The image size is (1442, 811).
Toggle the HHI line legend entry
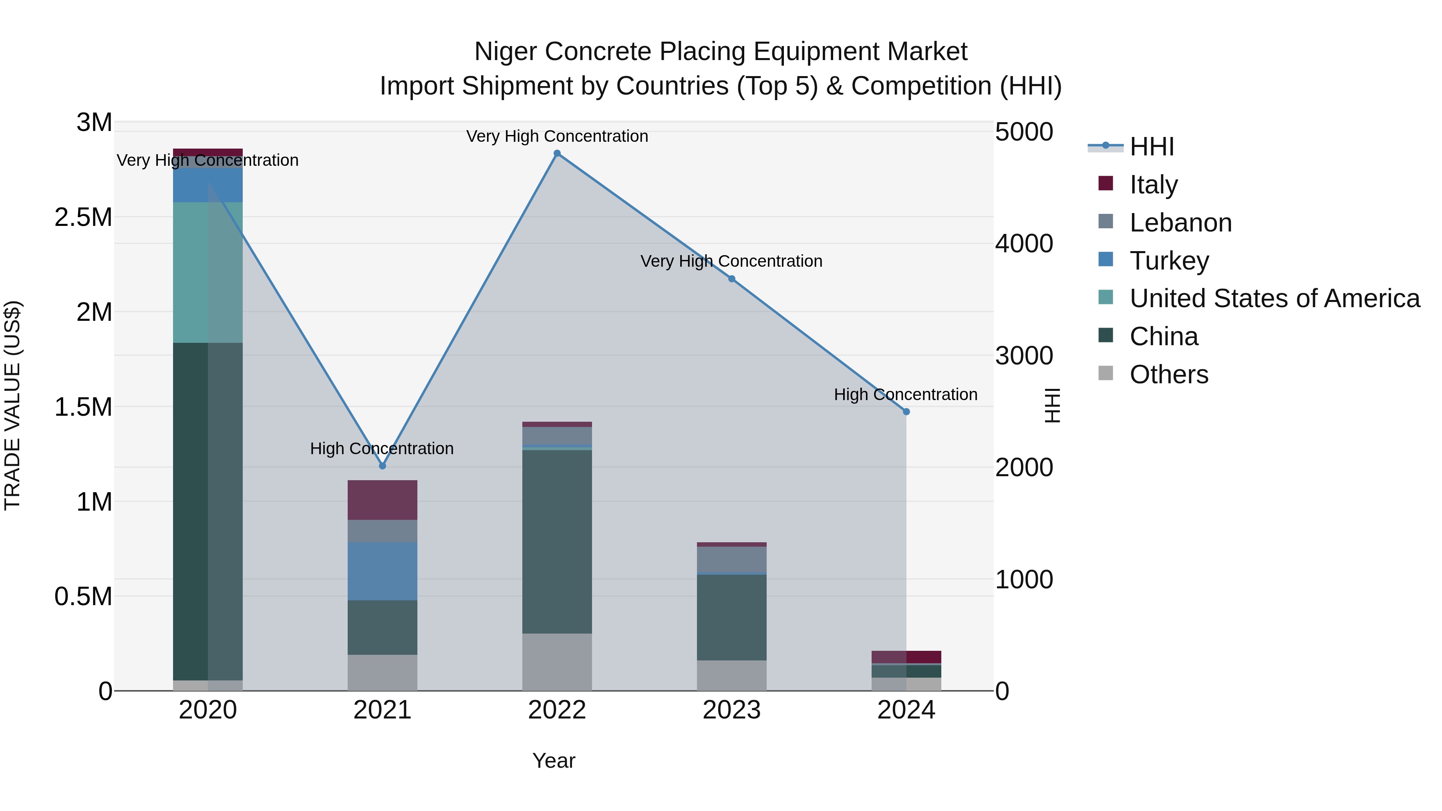[x=1131, y=147]
